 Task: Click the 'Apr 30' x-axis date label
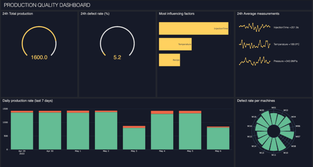tap(50, 151)
